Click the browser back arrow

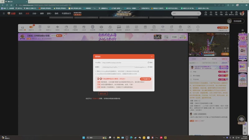pos(3,5)
